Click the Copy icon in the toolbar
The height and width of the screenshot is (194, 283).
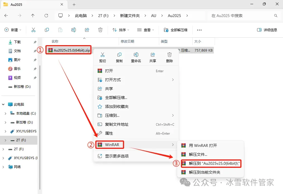pyautogui.click(x=47, y=30)
